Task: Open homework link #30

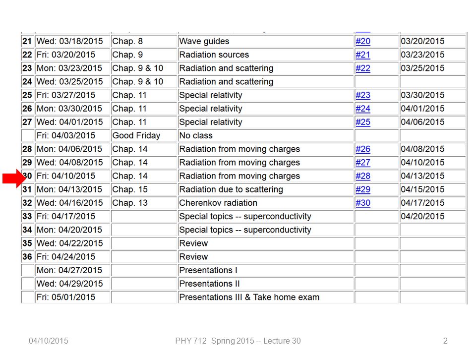Action: [x=363, y=203]
